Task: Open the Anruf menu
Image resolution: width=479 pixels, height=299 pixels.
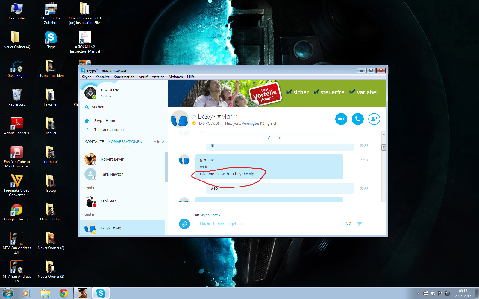Action: [x=143, y=77]
